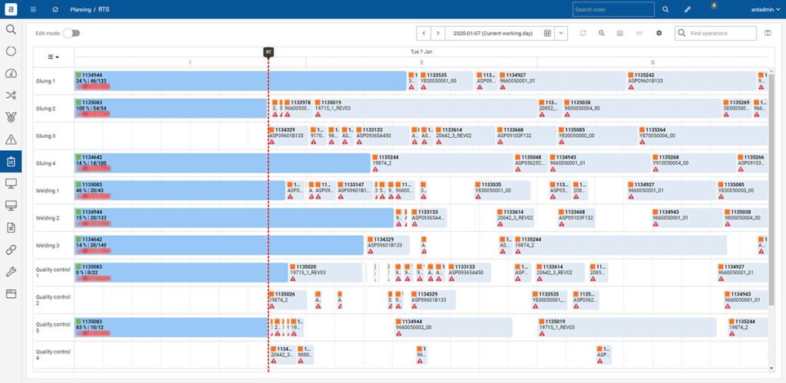The width and height of the screenshot is (786, 383).
Task: Click the Tue 7 Jan date header
Action: click(421, 51)
